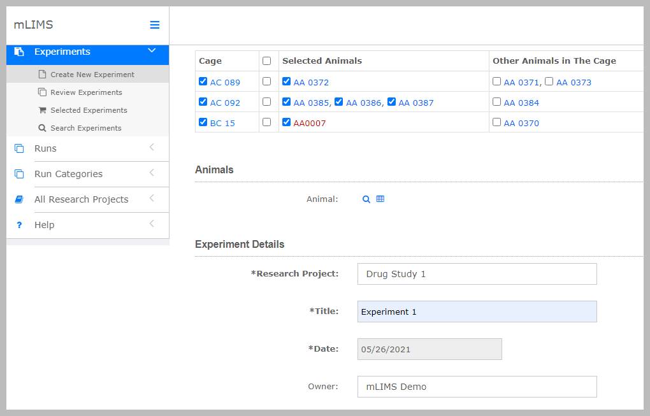Image resolution: width=650 pixels, height=416 pixels.
Task: Expand the Help section chevron
Action: (x=152, y=224)
